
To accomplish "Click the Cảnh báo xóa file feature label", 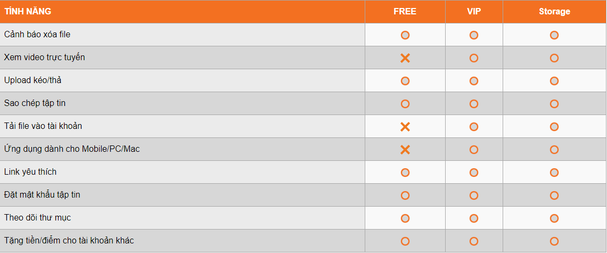I will 37,35.
